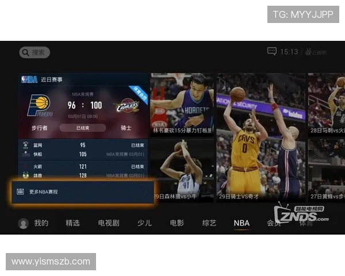The width and height of the screenshot is (345, 276).
Task: Click the 96 : 100 score text
Action: pyautogui.click(x=85, y=105)
